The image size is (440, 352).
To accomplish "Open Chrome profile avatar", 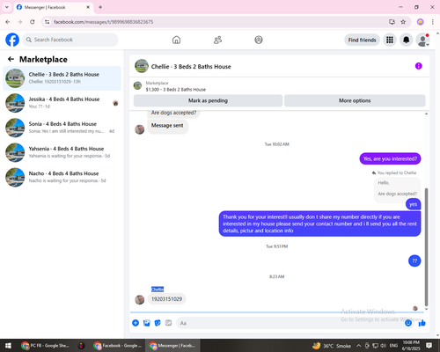I will (x=421, y=22).
